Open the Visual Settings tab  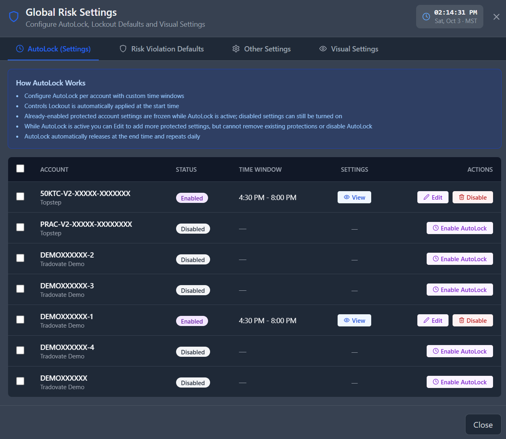(349, 49)
